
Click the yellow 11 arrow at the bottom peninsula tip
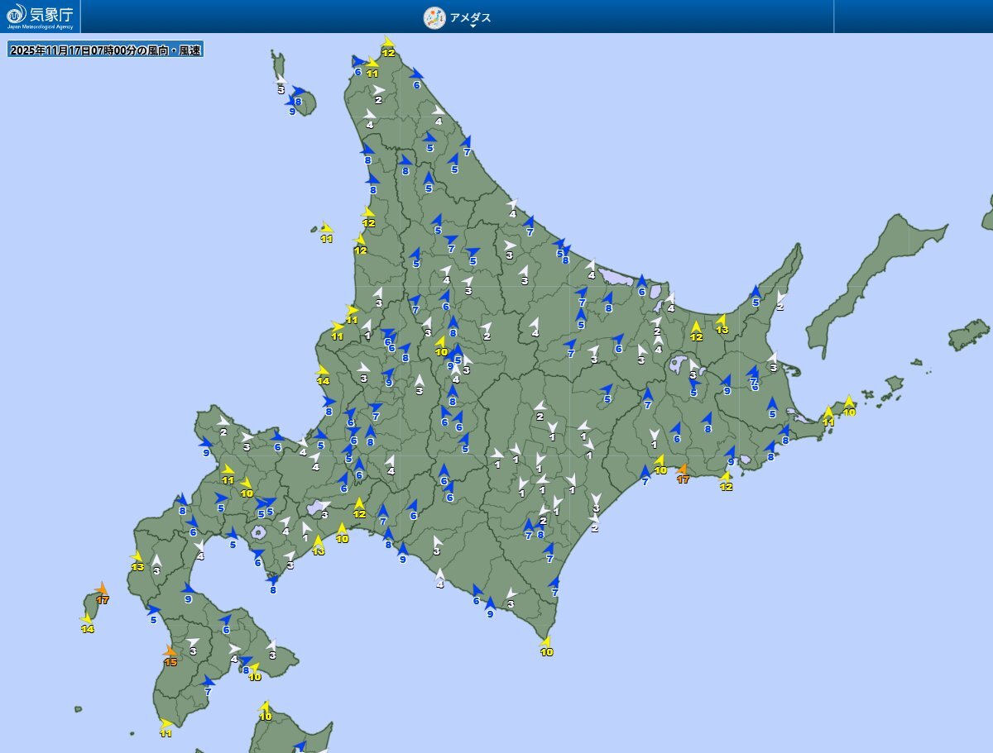164,729
